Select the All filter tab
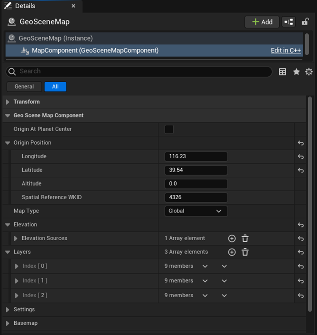Screen dimensions: 317x335 pos(55,87)
